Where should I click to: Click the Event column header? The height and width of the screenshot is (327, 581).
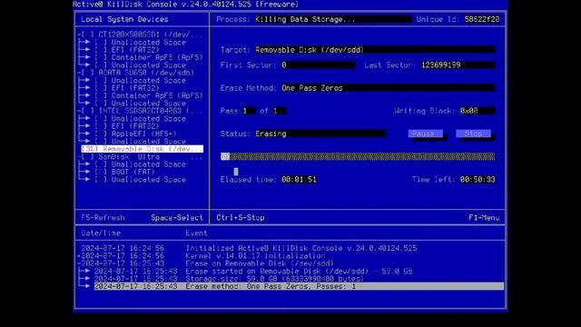coord(196,233)
